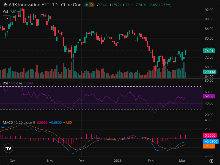Click the Mar label on time axis
Screen dimensions: 220x165
pos(182,161)
